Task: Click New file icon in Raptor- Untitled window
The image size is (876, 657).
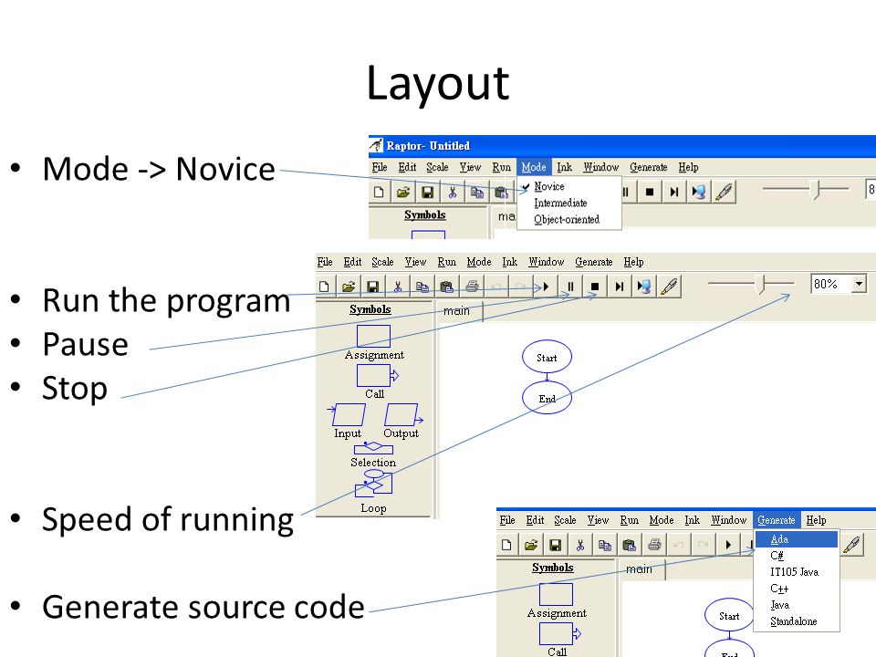Action: click(379, 193)
